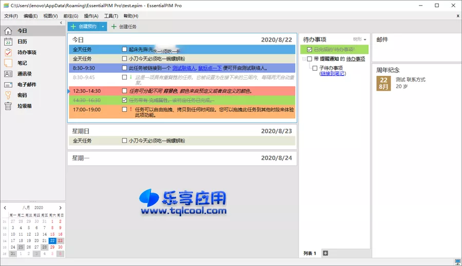Select week number 34 in mini calendar

click(x=5, y=241)
